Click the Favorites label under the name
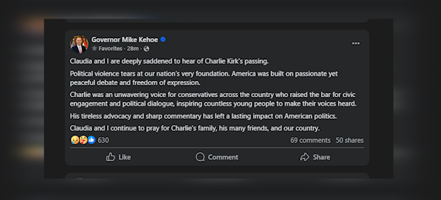Viewport: 441px width, 200px height. 111,49
